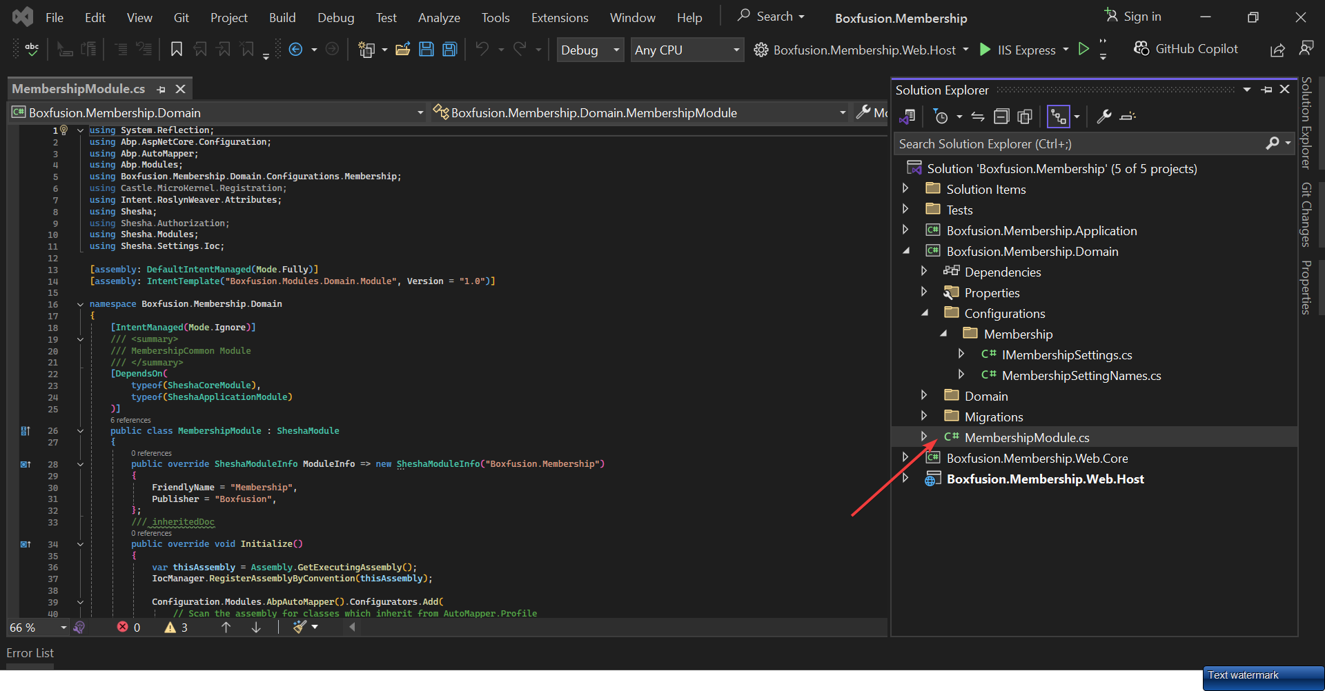
Task: Click the spell checker abc icon
Action: [x=32, y=49]
